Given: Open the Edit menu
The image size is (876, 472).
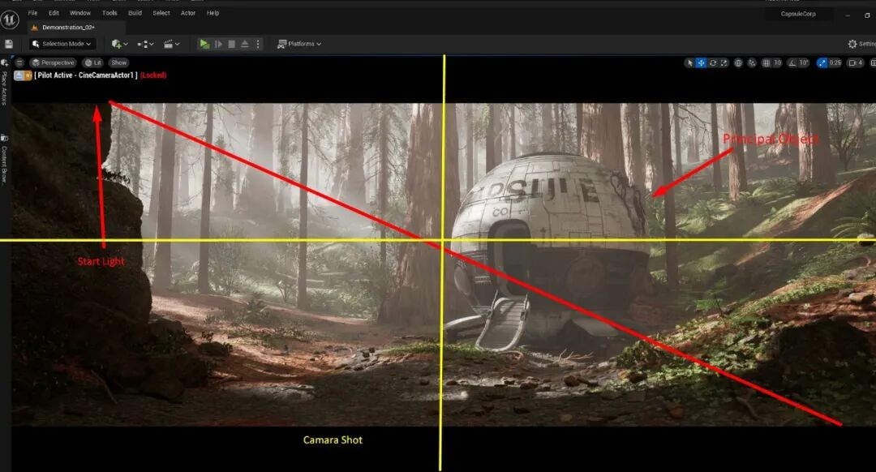Looking at the screenshot, I should coord(54,13).
